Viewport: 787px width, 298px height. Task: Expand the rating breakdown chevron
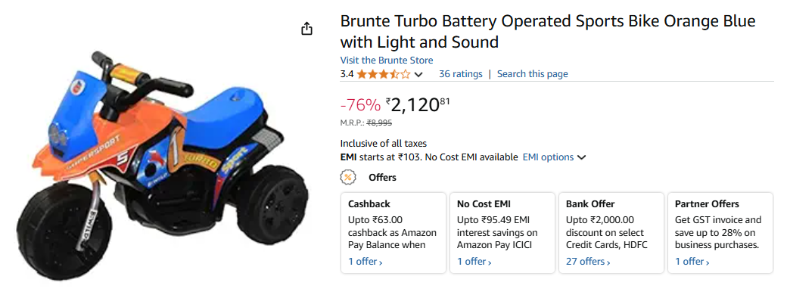click(x=418, y=75)
